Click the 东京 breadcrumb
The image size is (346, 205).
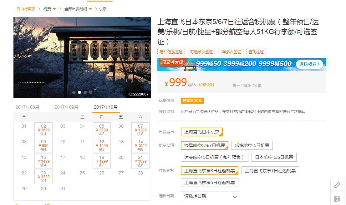click(x=103, y=9)
